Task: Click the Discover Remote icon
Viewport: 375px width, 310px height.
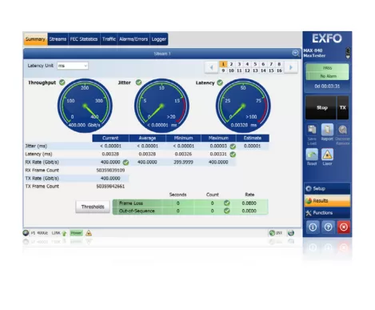Action: (x=342, y=130)
